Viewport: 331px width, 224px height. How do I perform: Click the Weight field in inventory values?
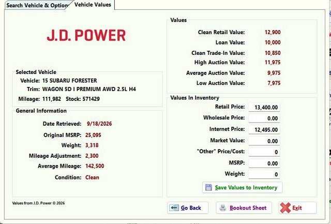(x=264, y=174)
